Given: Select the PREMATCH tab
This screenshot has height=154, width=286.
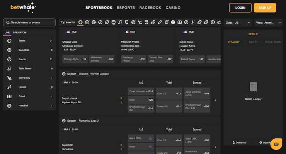Looking at the screenshot, I should [x=19, y=33].
